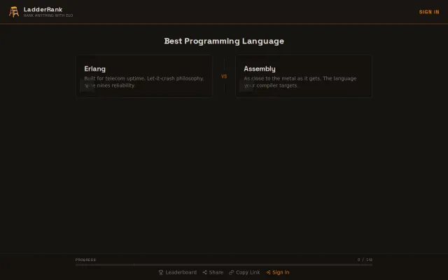Click the Assembly heading text
Screen dimensions: 448x280
click(260, 69)
